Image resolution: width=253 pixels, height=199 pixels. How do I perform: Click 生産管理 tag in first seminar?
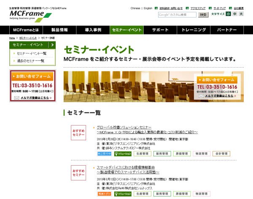click(143, 154)
